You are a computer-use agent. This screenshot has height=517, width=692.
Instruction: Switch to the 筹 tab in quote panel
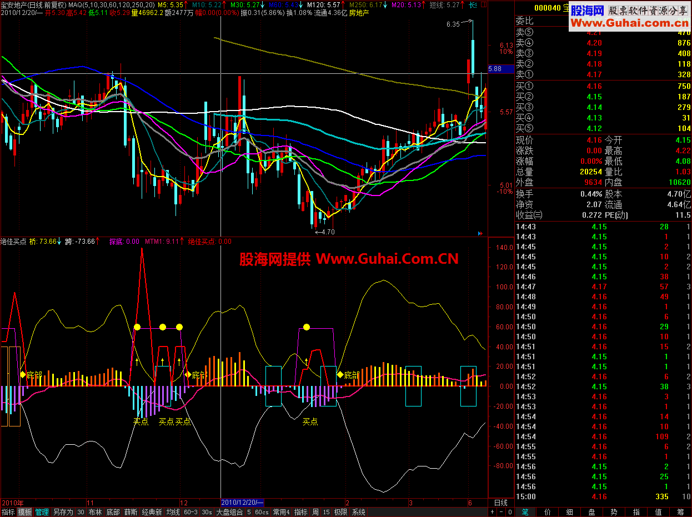tap(681, 511)
